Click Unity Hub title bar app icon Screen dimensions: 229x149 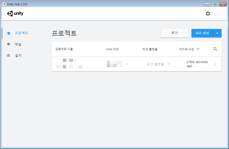pyautogui.click(x=4, y=4)
